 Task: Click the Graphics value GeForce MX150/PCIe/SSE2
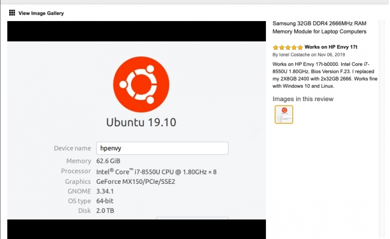pyautogui.click(x=135, y=182)
